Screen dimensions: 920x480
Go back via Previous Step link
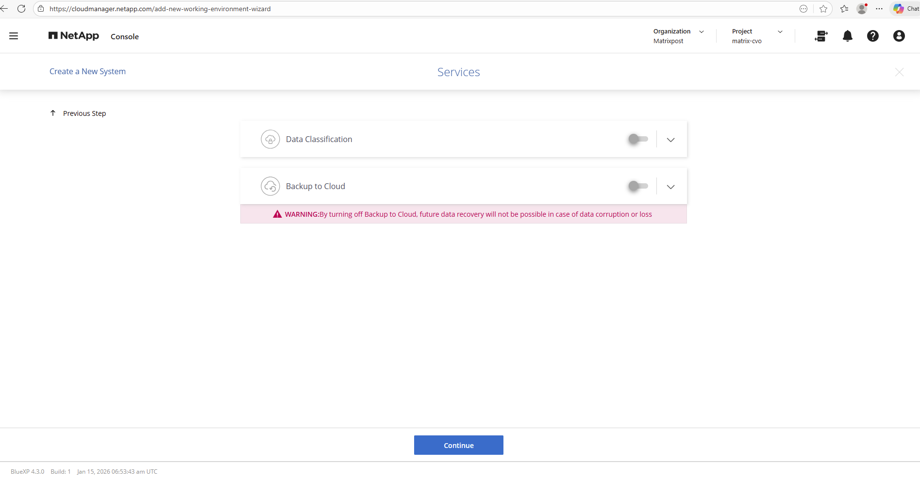(84, 113)
